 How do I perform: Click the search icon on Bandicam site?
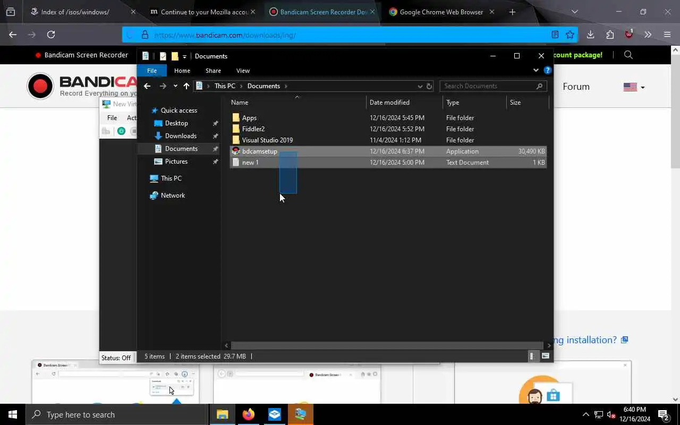point(628,55)
